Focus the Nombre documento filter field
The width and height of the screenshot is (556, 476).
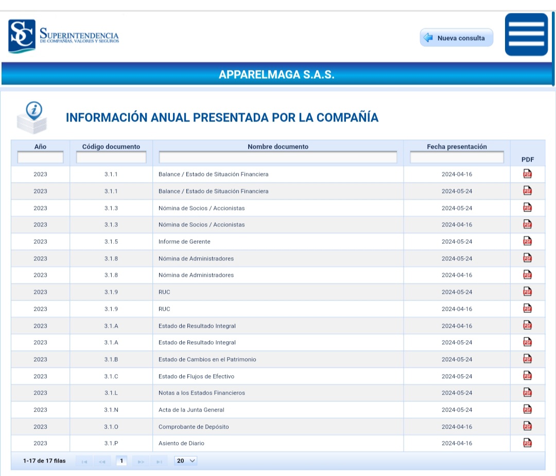pyautogui.click(x=278, y=157)
